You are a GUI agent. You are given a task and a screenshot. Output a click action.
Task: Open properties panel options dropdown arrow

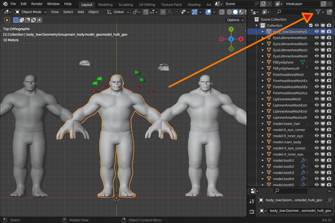click(x=329, y=191)
